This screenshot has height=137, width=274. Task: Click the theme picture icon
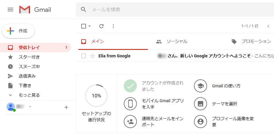tap(201, 104)
